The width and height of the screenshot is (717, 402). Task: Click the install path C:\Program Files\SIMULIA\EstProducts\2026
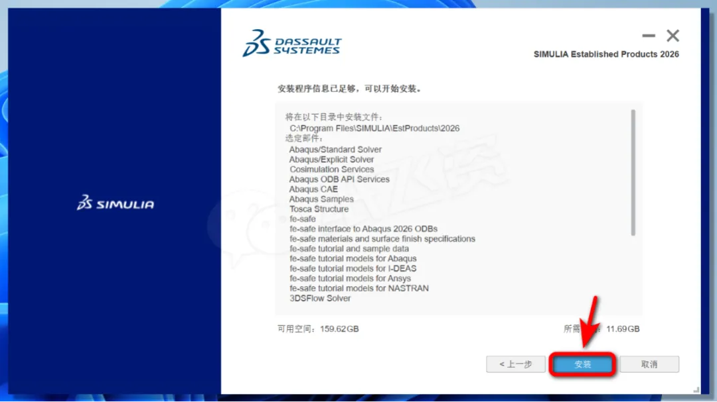[x=374, y=128]
